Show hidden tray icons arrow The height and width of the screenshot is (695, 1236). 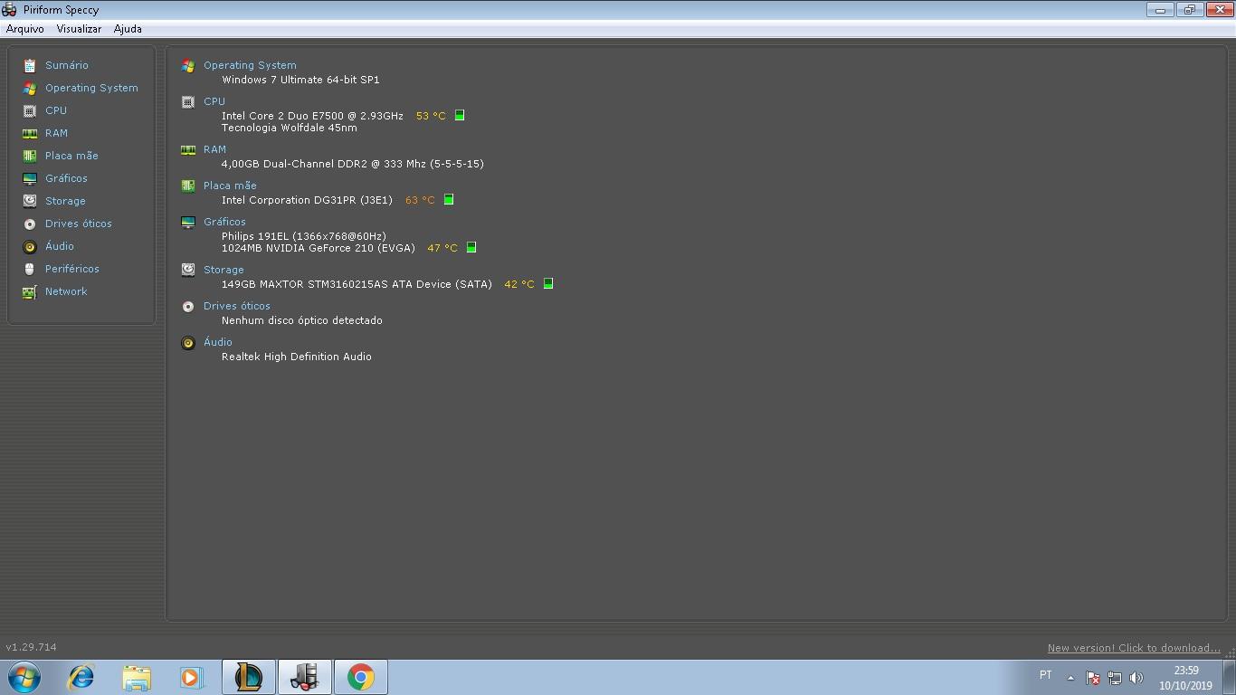pyautogui.click(x=1070, y=678)
